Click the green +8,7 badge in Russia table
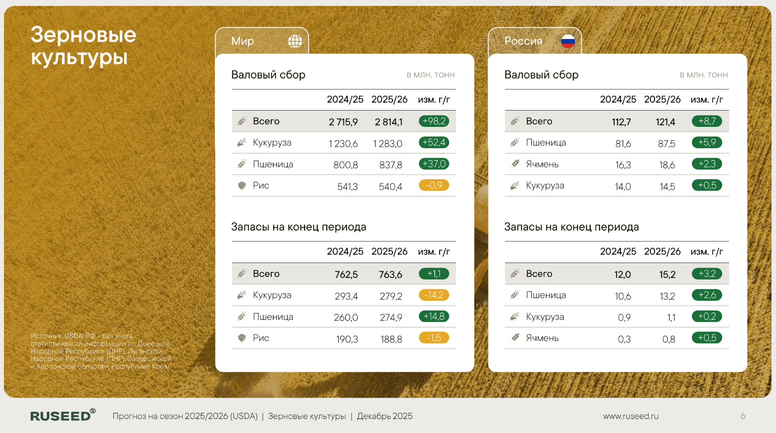Viewport: 776px width, 433px height. click(x=707, y=121)
